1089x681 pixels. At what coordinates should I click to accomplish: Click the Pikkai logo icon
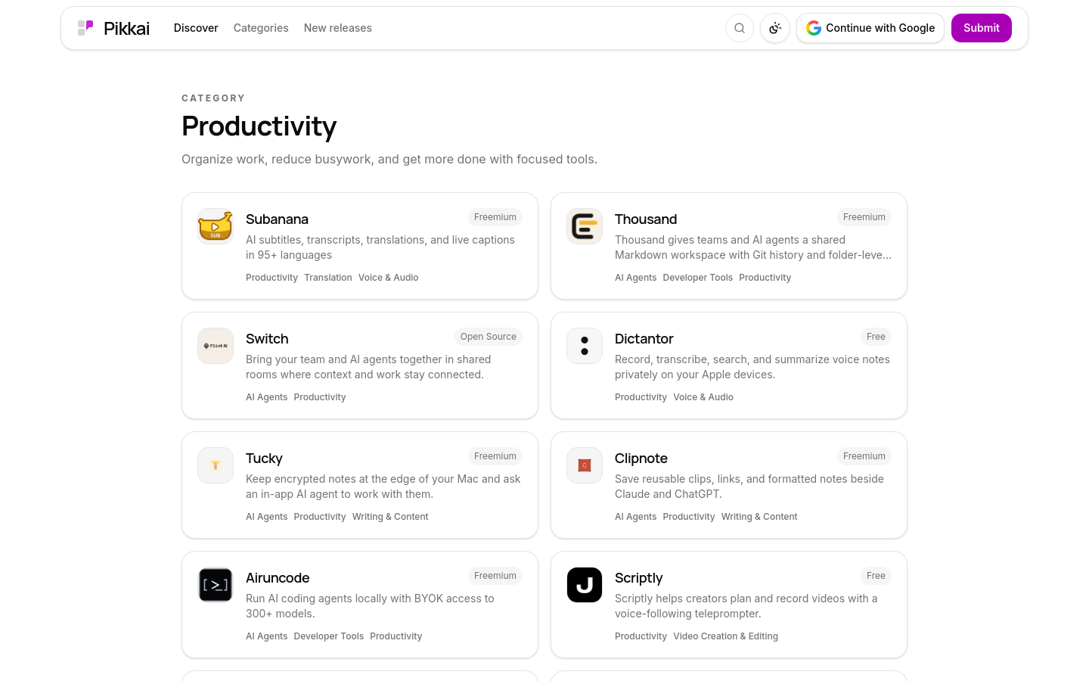[85, 28]
